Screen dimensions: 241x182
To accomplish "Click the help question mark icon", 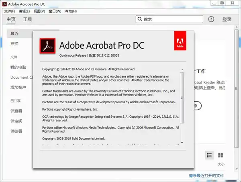I will 211,19.
